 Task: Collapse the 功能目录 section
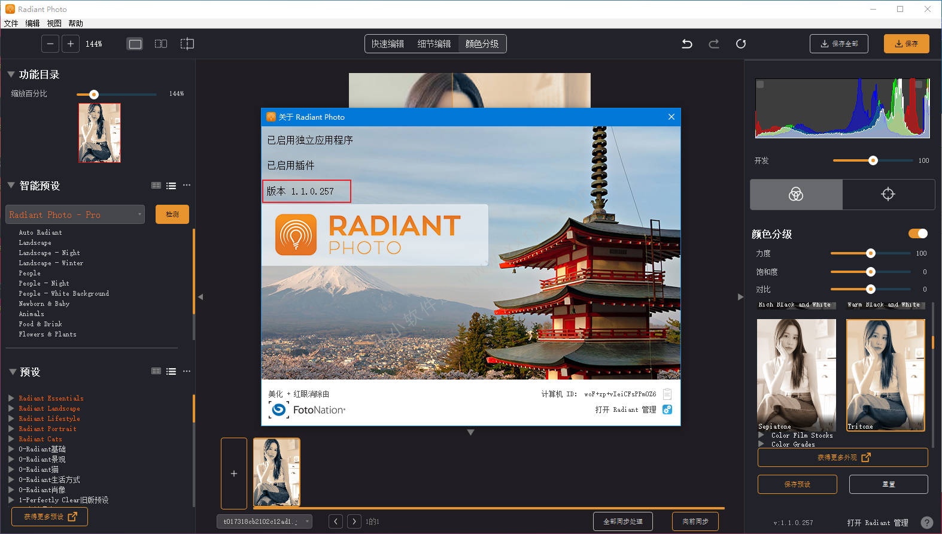(11, 74)
